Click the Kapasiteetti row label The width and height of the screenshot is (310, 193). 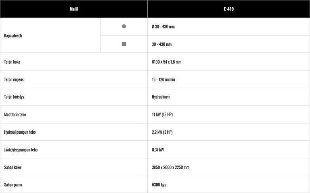coord(13,35)
